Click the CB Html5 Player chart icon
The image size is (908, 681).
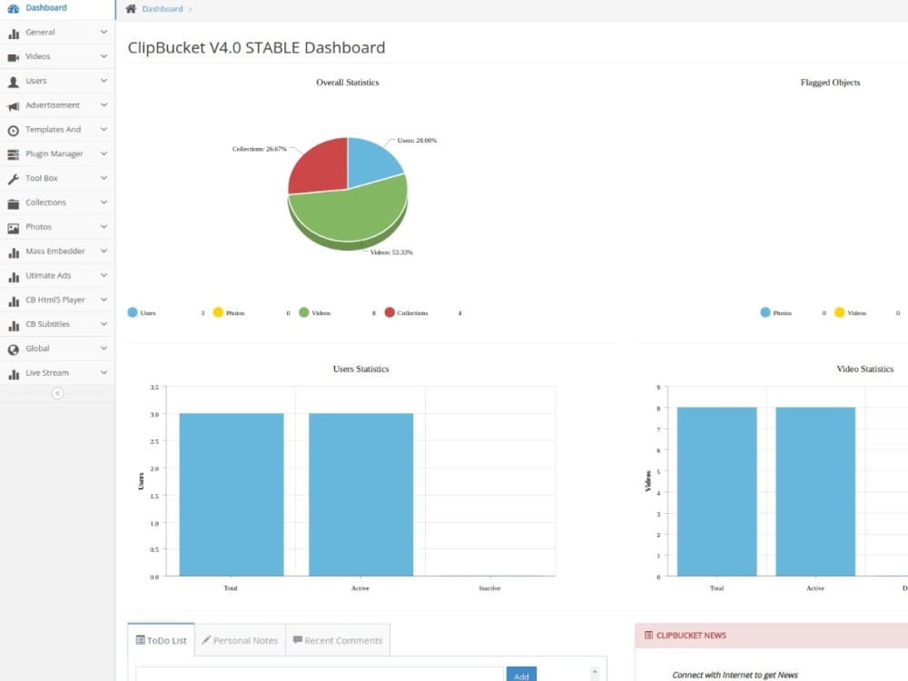(x=14, y=301)
